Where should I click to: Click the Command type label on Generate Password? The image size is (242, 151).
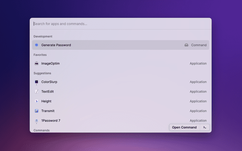[x=199, y=45]
